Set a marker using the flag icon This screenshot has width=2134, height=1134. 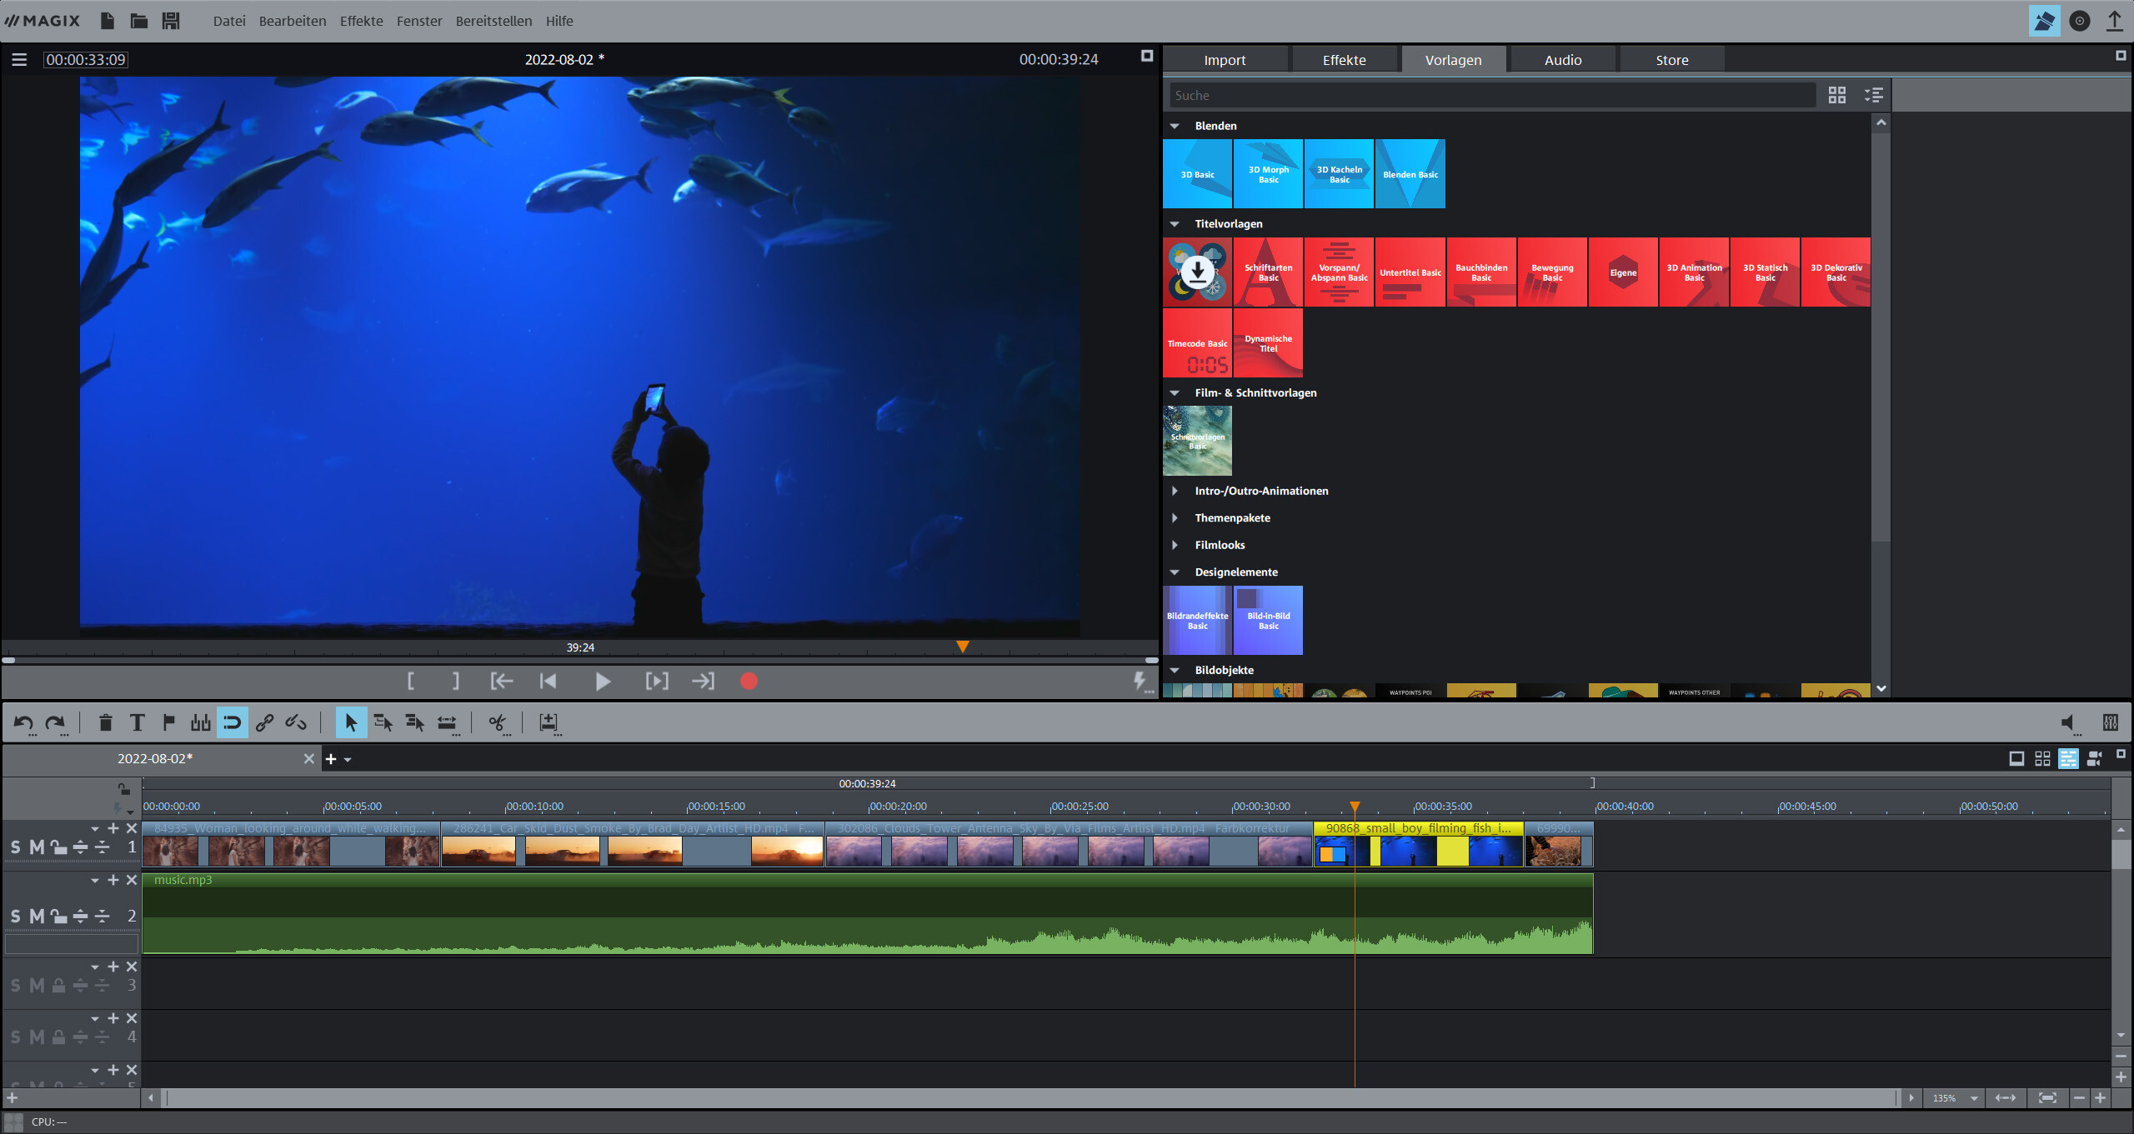168,722
